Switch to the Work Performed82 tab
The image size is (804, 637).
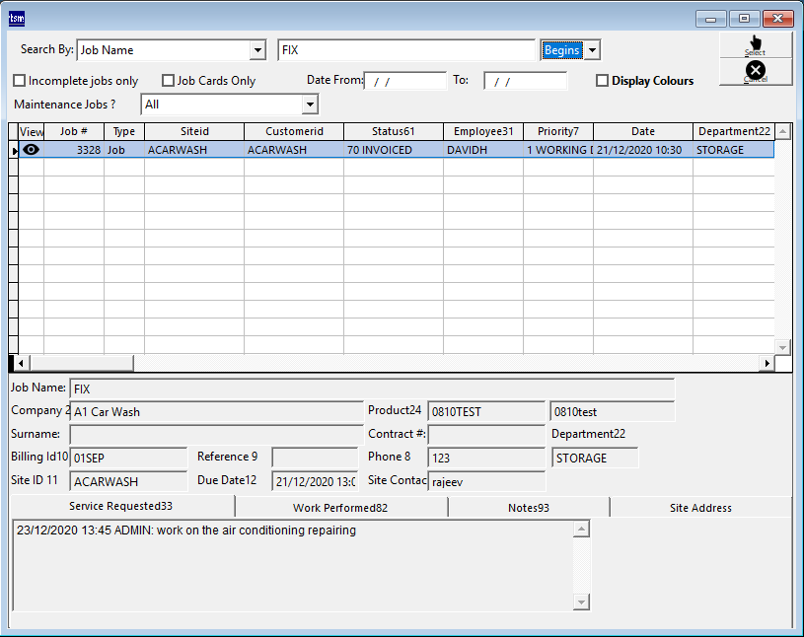pos(340,508)
